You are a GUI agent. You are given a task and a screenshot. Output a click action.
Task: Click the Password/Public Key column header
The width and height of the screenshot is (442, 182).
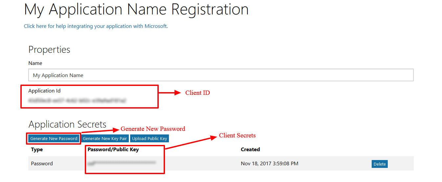pos(113,150)
